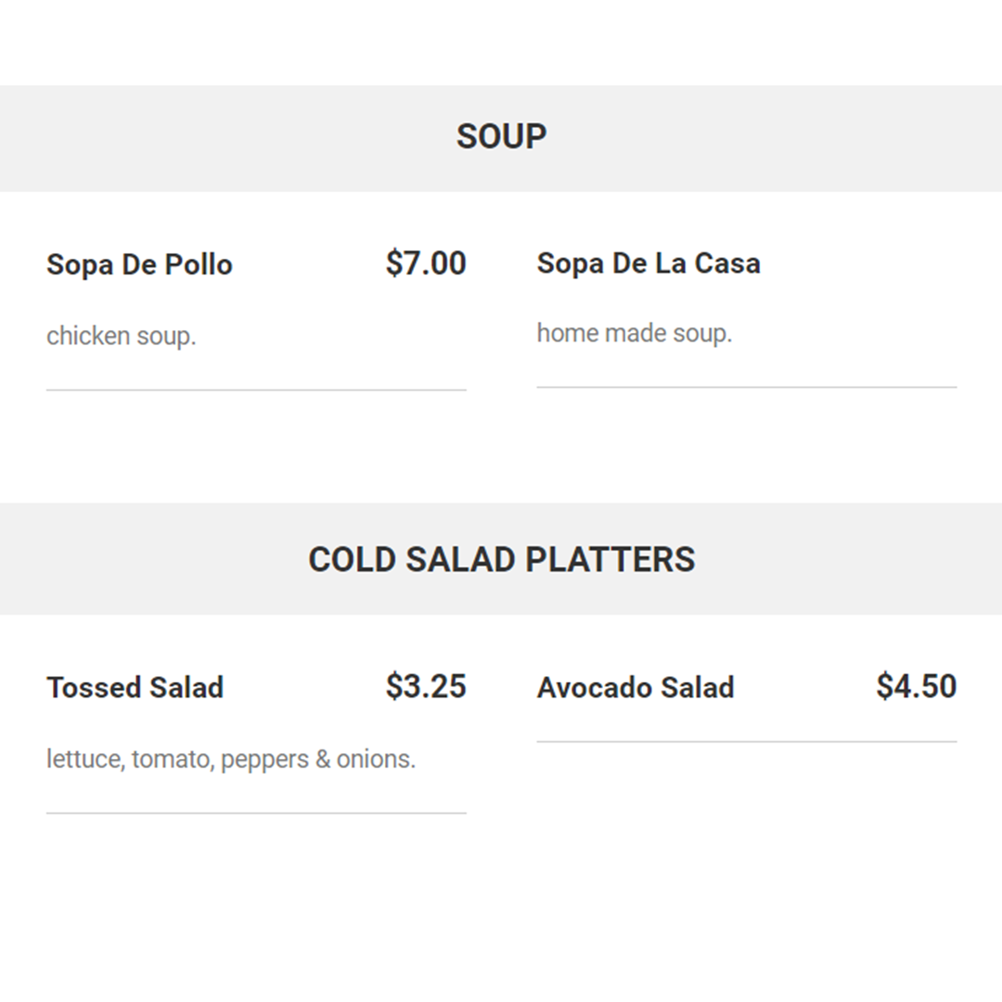The height and width of the screenshot is (1002, 1002).
Task: Click the $3.25 price
Action: [426, 687]
